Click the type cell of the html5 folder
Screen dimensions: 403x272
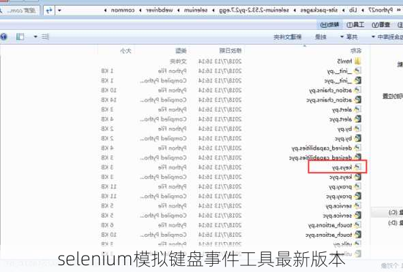(x=178, y=61)
